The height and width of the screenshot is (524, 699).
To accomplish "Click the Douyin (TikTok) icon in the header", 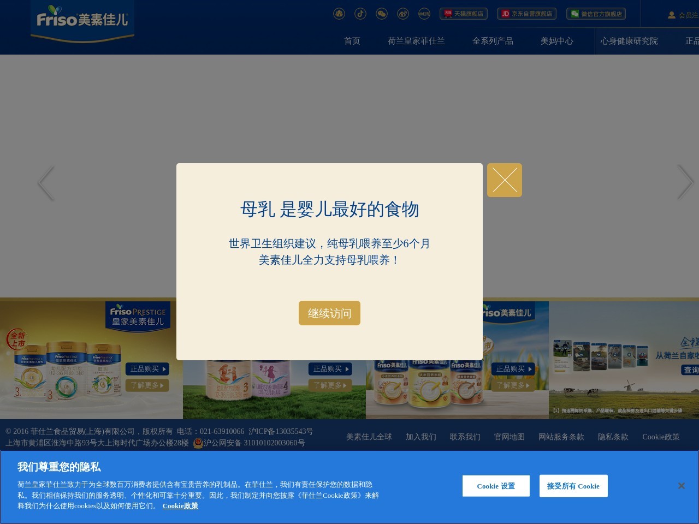I will tap(360, 14).
